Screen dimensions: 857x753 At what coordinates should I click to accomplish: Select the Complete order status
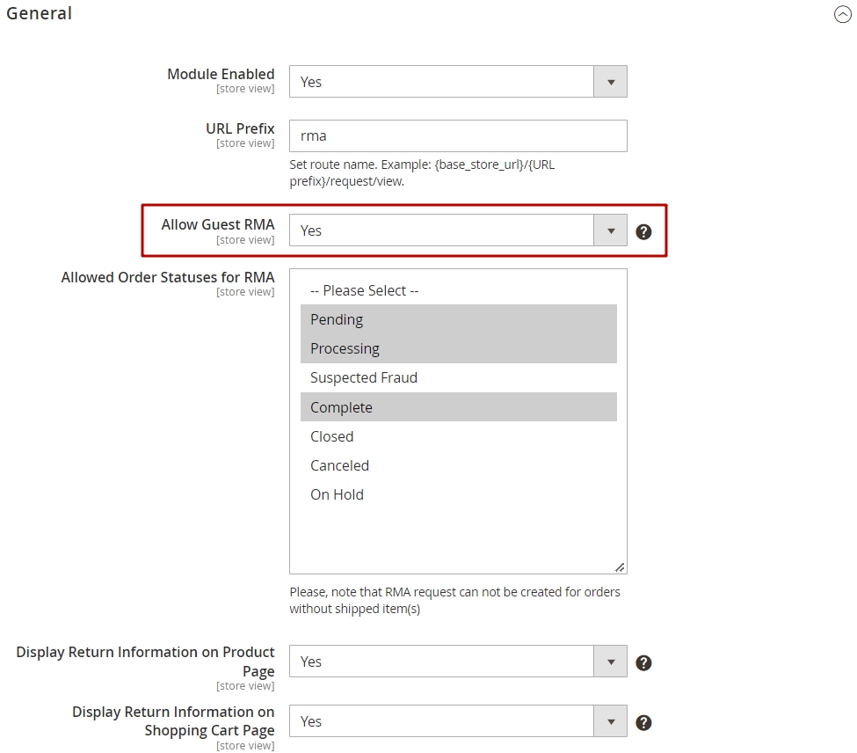click(459, 407)
